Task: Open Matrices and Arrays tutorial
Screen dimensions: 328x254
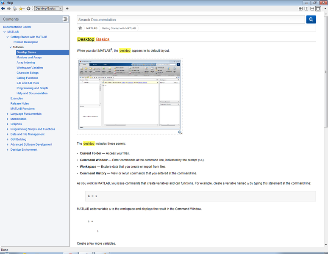Action: (29, 58)
